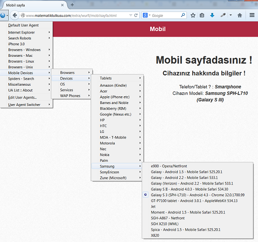This screenshot has height=242, width=258.
Task: Expand Motorola devices
Action: pos(117,143)
